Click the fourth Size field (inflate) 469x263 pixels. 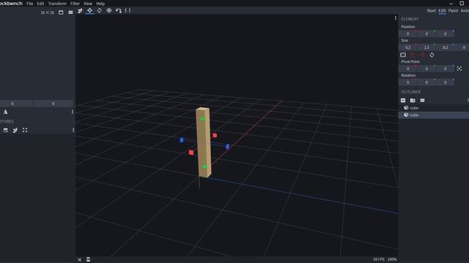click(462, 47)
